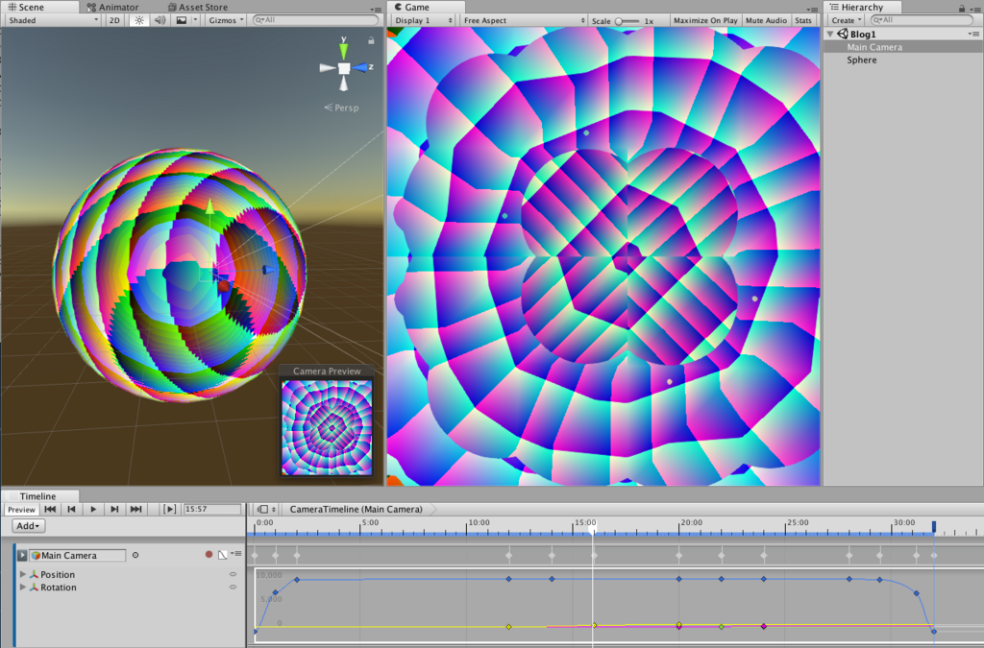
Task: Click timeline end marker near 30:00
Action: pos(934,527)
